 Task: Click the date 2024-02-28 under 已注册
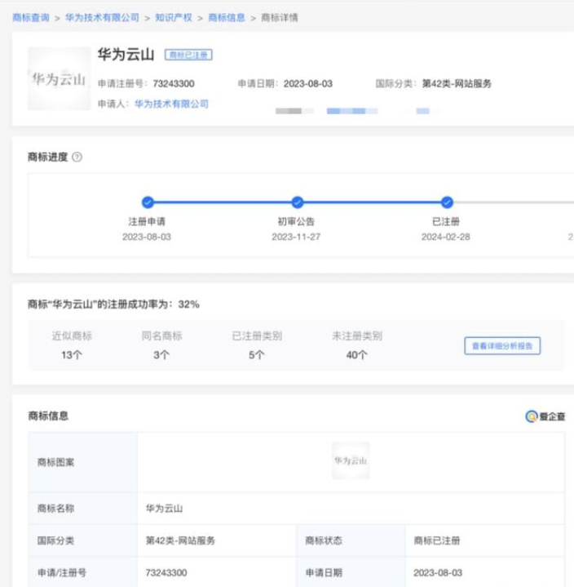coord(446,237)
